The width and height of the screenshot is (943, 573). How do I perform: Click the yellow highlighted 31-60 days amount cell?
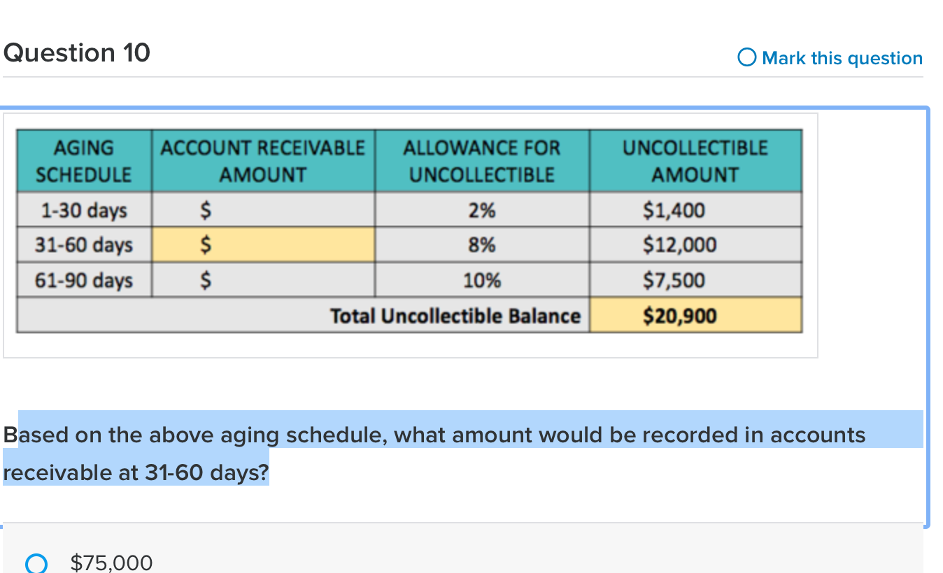[x=262, y=245]
